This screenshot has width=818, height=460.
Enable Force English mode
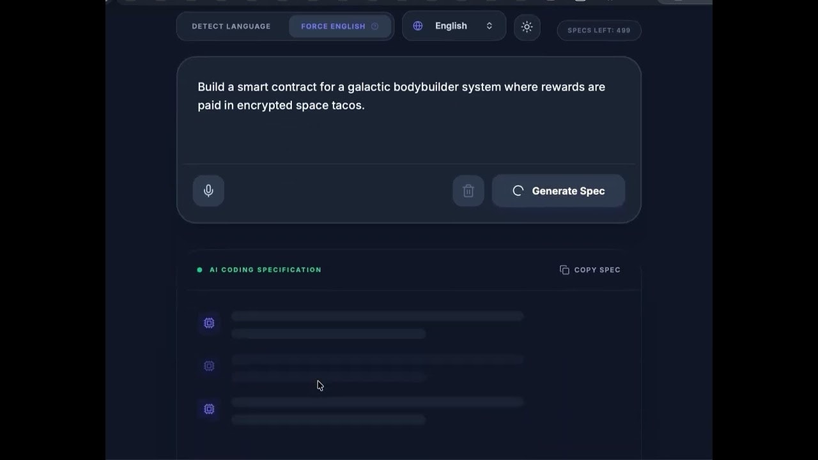pyautogui.click(x=333, y=26)
